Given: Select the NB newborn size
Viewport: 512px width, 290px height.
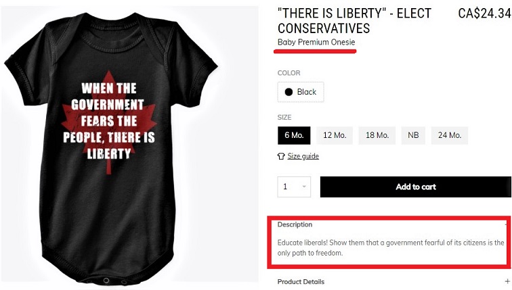Looking at the screenshot, I should pos(413,135).
